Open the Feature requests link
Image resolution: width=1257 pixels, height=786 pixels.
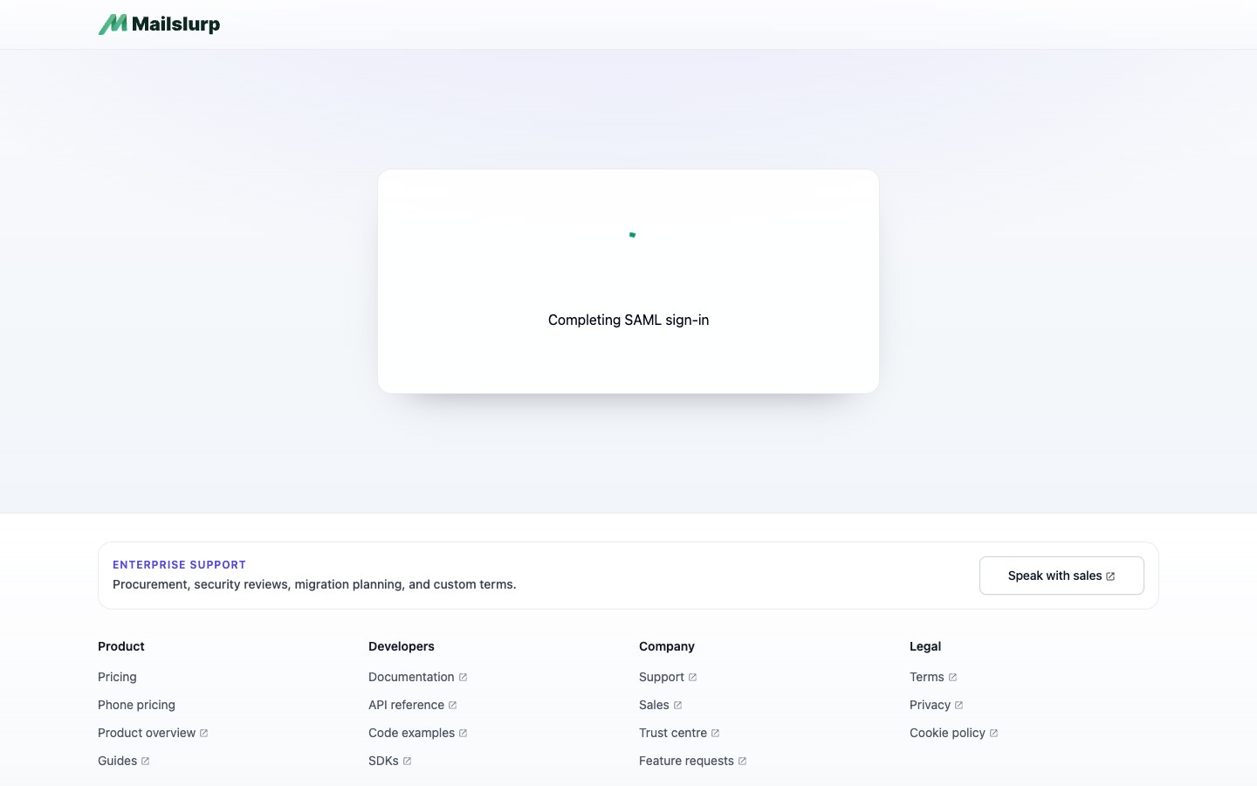point(693,761)
